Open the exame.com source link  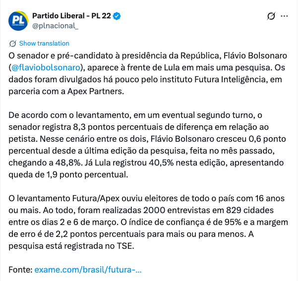[x=88, y=270]
